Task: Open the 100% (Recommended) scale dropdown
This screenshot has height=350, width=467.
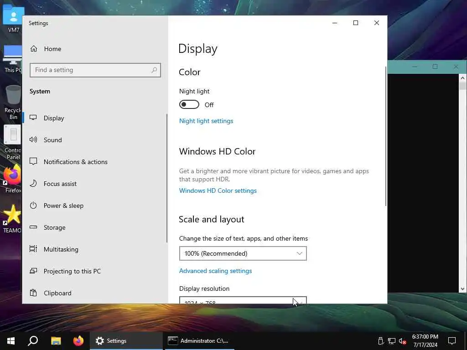Action: coord(243,253)
